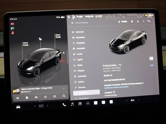Select the highlighted Software menu item
Screen dimensions: 166x124
[x=86, y=93]
